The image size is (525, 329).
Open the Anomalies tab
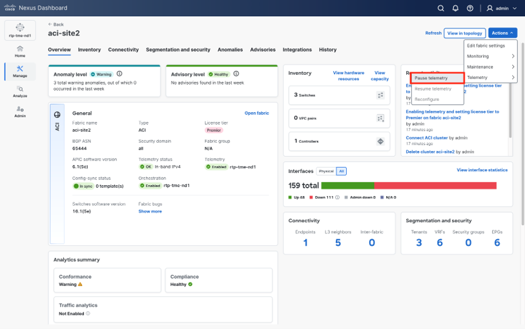[x=230, y=50]
